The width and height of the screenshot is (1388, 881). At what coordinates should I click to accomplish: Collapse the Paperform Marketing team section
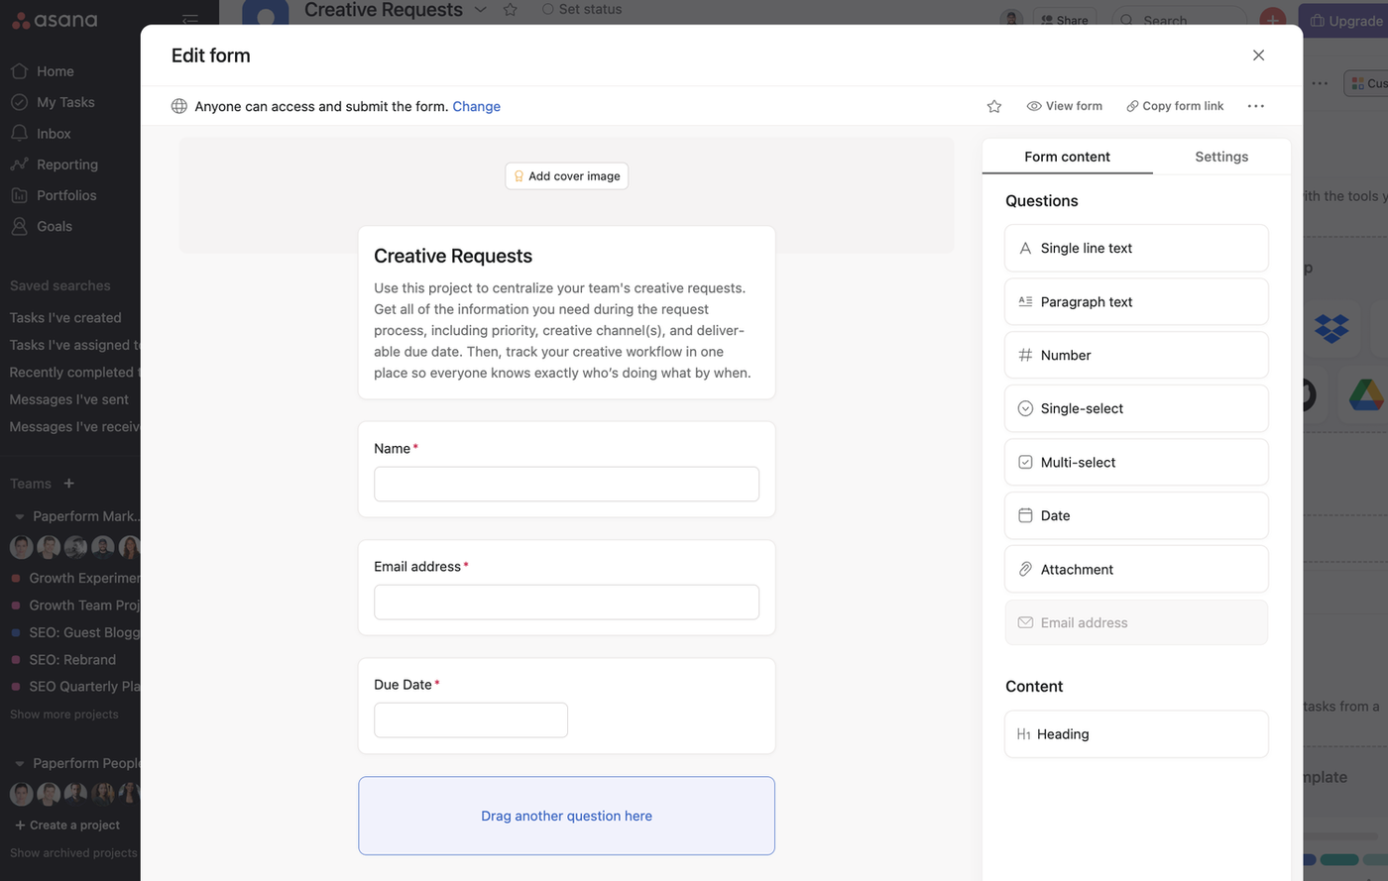pos(19,516)
